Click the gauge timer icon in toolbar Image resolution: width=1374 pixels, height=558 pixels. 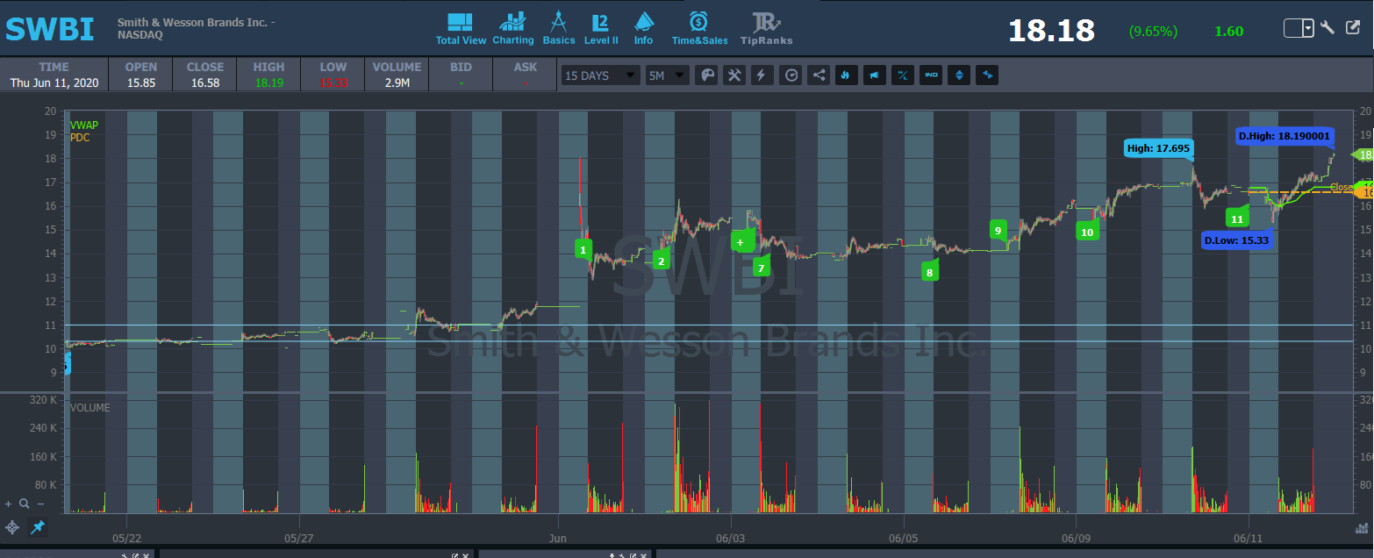click(x=791, y=75)
